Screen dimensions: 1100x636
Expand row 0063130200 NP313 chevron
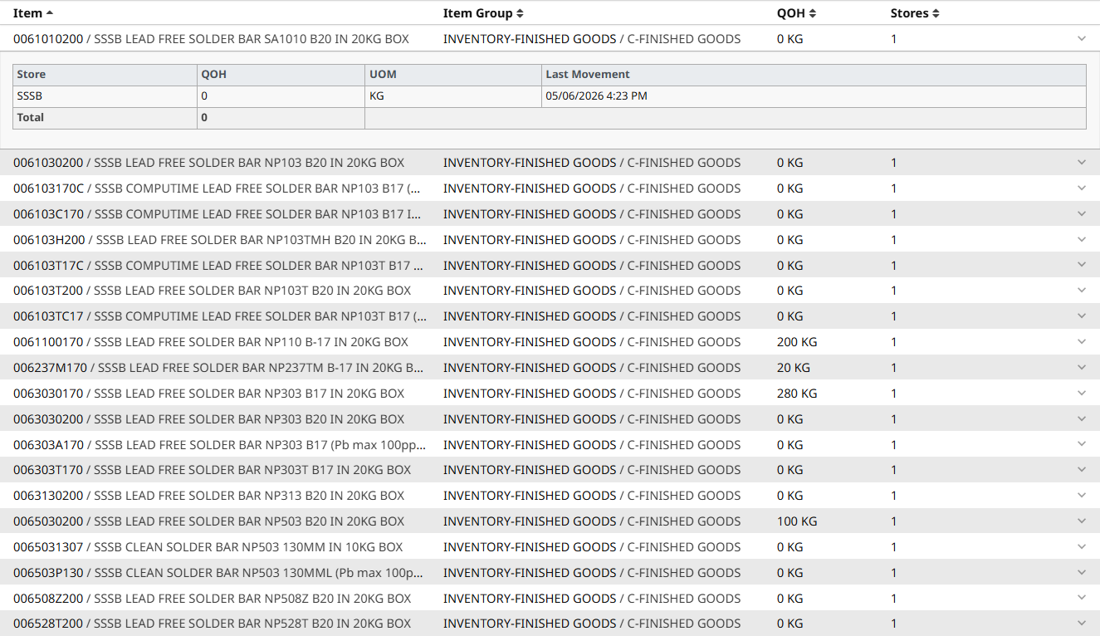pos(1081,496)
